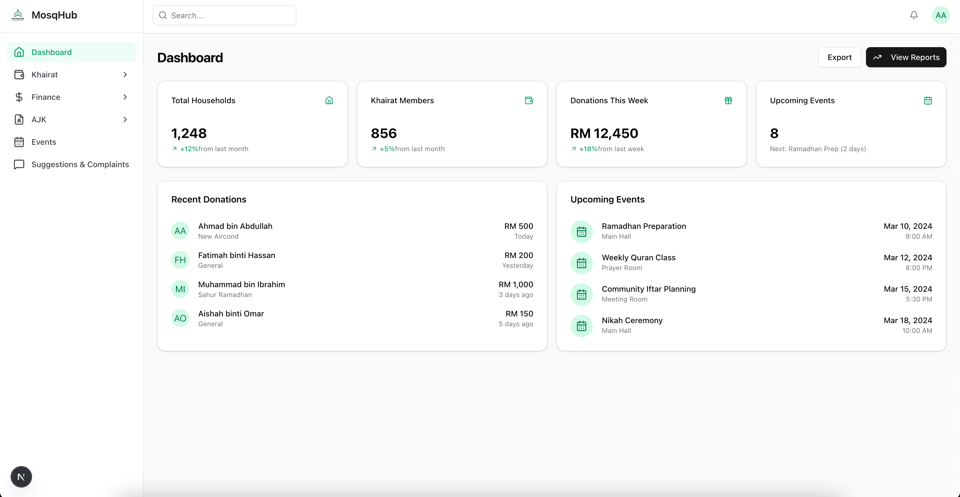Click the Ramadhan Preparation calendar icon
Viewport: 960px width, 497px height.
[581, 232]
